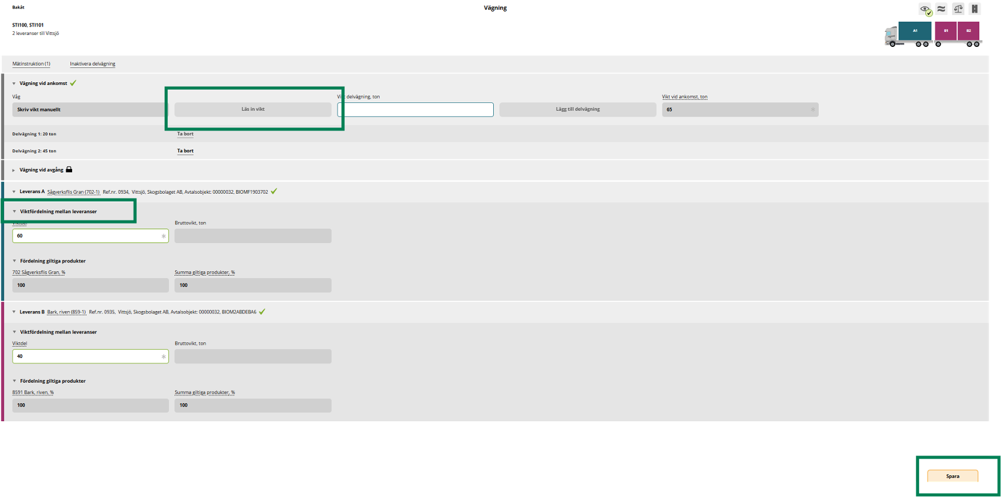Select load compartment A1 on truck
Image resolution: width=1001 pixels, height=497 pixels.
pyautogui.click(x=915, y=31)
